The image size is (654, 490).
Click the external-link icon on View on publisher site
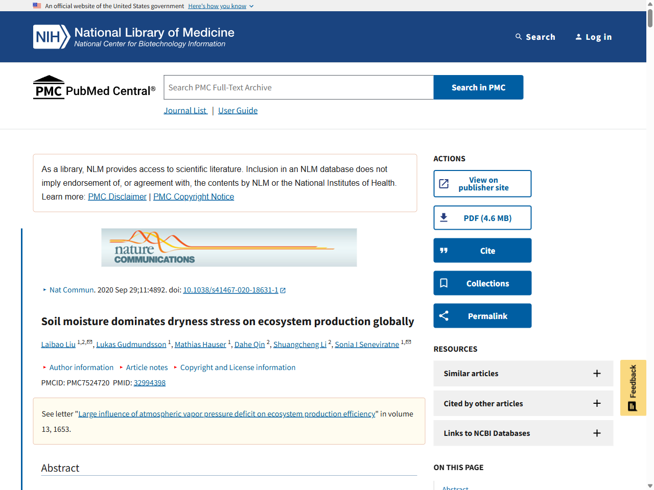(x=445, y=183)
